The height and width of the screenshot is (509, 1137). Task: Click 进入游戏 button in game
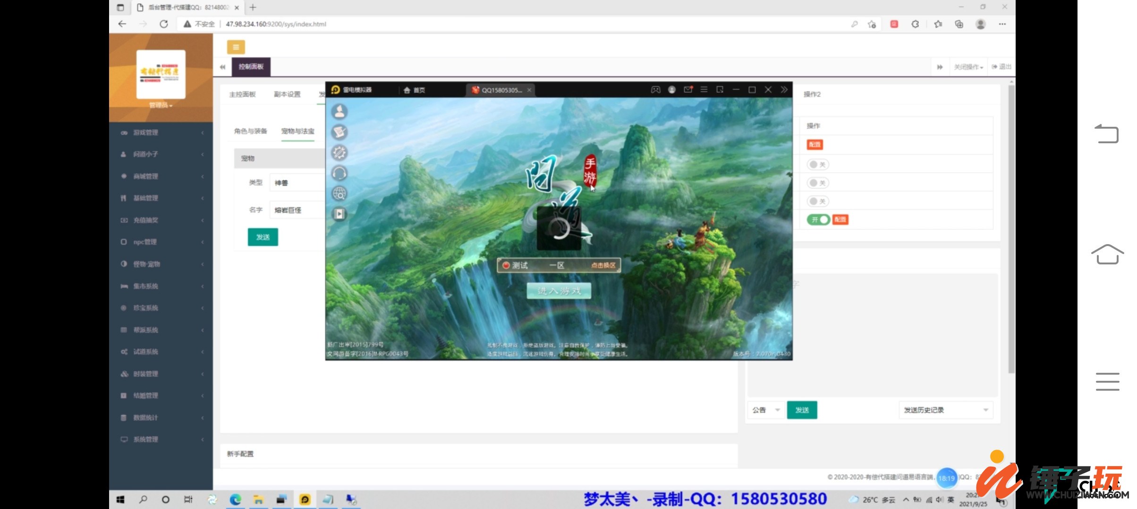(559, 291)
